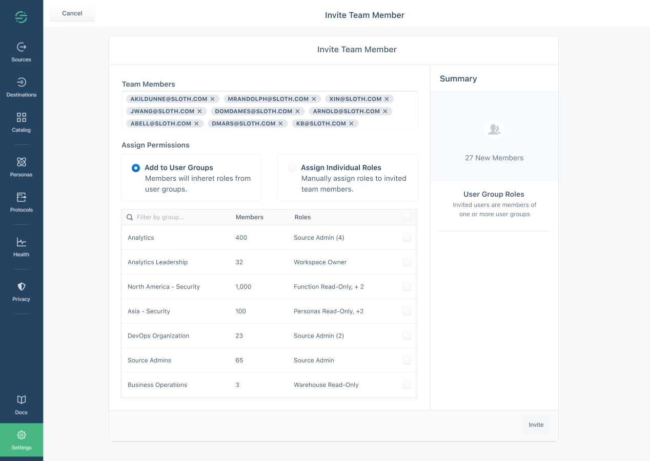Screen dimensions: 650x461
Task: Click the Business Operations row name
Action: [157, 385]
